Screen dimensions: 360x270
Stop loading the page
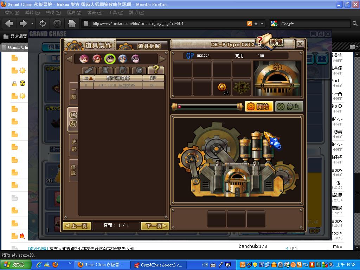(x=57, y=24)
